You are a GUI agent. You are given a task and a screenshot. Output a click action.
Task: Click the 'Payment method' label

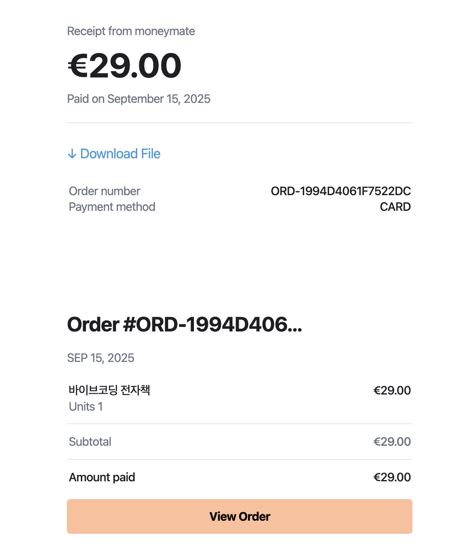click(x=112, y=207)
